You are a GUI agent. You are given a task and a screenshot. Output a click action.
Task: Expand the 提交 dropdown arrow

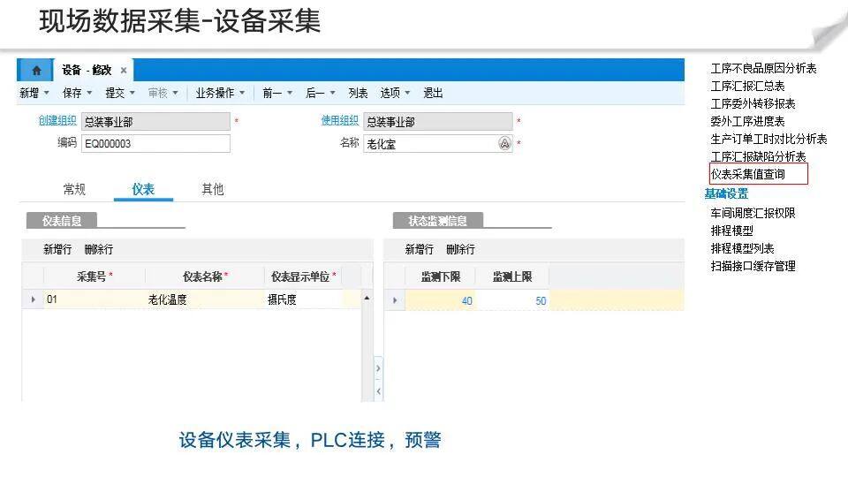pos(132,93)
